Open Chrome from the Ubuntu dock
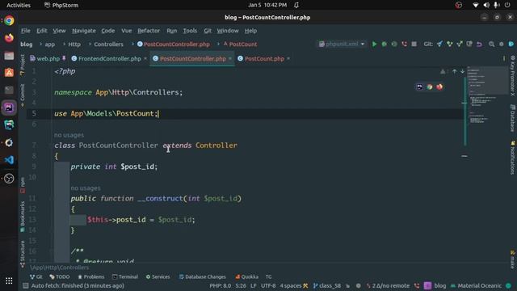Screen dimensions: 517x291 coord(9,20)
